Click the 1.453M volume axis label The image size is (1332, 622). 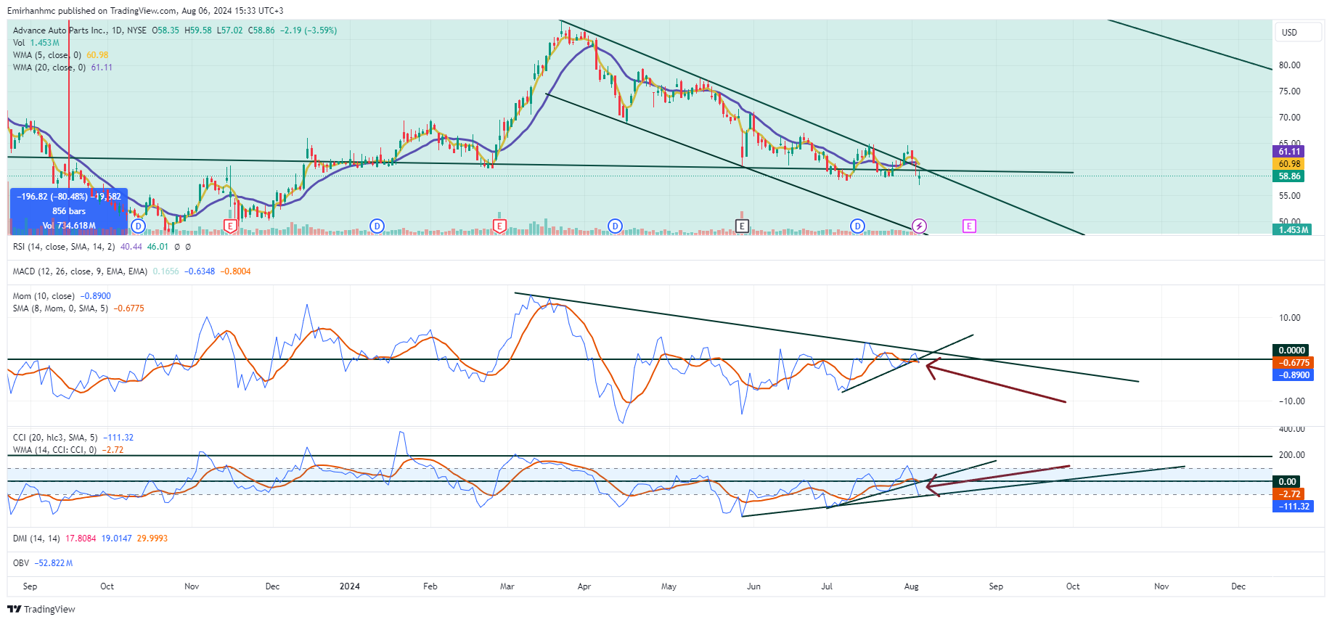(x=1292, y=229)
